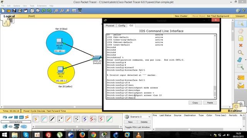This screenshot has width=247, height=138.
Task: Open the Scenario 0 dropdown
Action: (140, 117)
